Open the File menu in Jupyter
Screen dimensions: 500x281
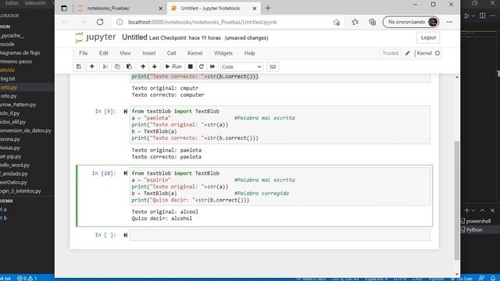(x=84, y=53)
